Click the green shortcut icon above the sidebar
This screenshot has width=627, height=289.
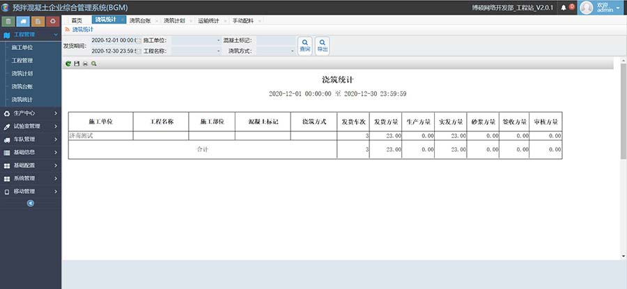(8, 21)
